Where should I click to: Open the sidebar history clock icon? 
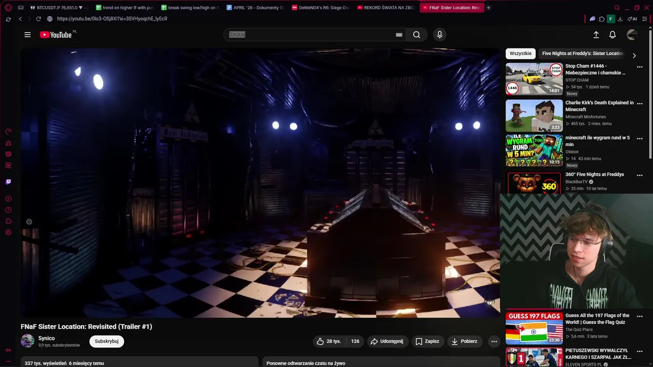[x=8, y=210]
